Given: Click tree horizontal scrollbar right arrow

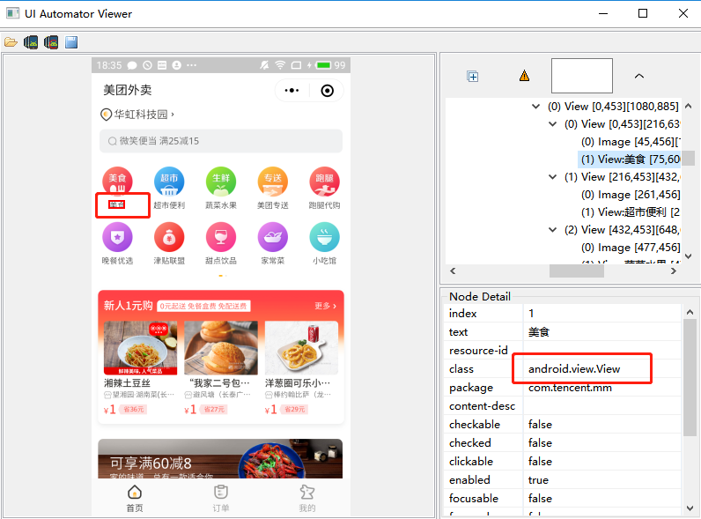Looking at the screenshot, I should (674, 271).
